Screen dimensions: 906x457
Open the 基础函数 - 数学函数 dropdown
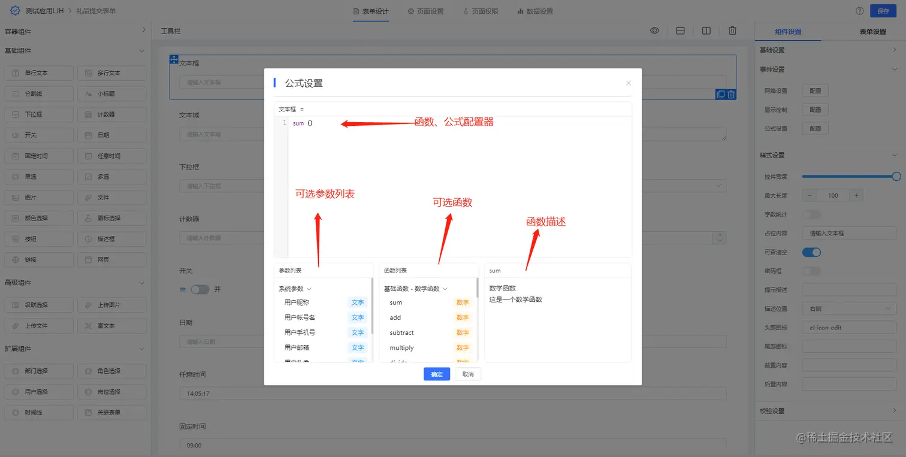coord(416,289)
